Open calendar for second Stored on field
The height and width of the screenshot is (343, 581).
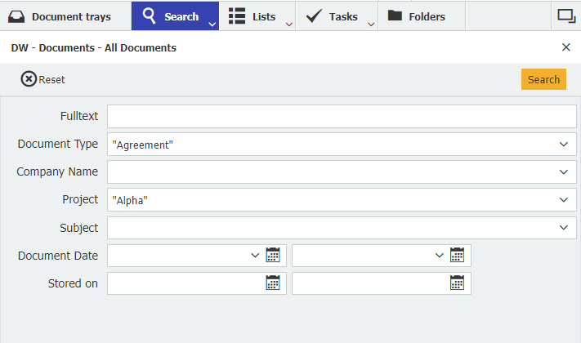tap(458, 283)
